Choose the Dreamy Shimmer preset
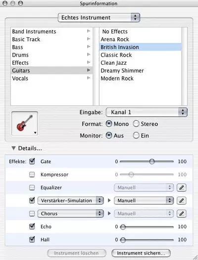 (140, 71)
